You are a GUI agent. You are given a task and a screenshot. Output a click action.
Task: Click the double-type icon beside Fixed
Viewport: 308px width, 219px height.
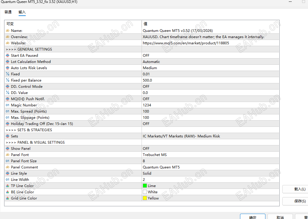(7, 74)
